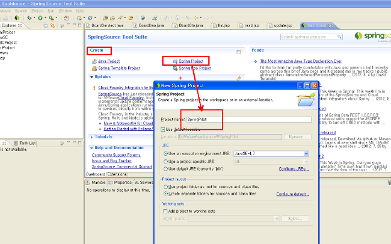The height and width of the screenshot is (244, 391).
Task: Switch to read.jsp editor tab
Action: 252,25
